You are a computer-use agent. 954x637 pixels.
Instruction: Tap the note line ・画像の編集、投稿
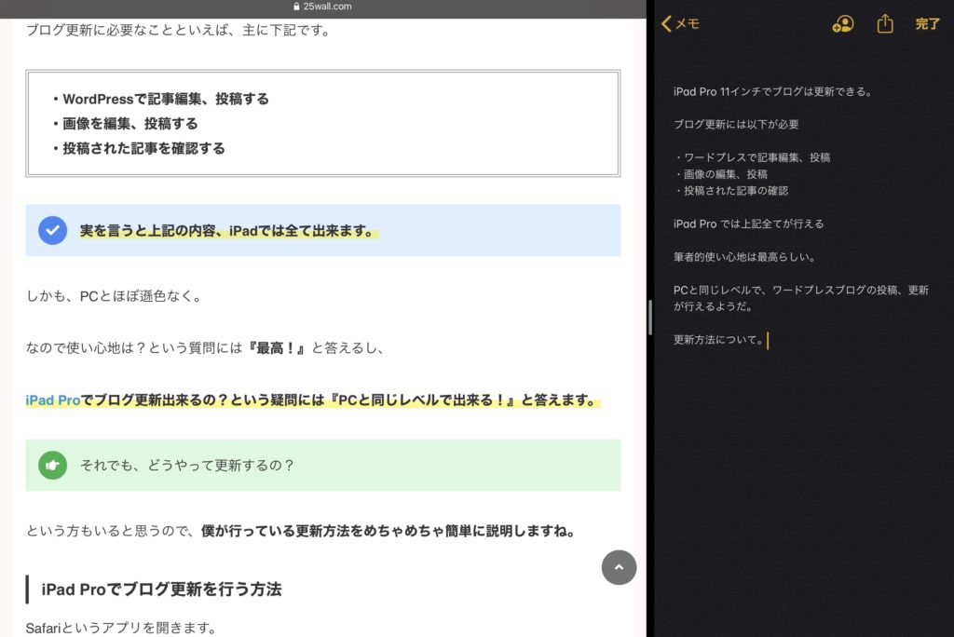[720, 174]
